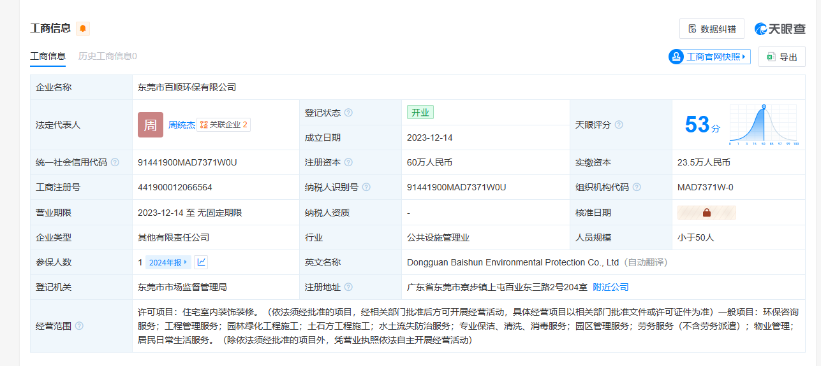821x366 pixels.
Task: Click the registered address 广东省东莞市寮步镇 text
Action: (498, 287)
